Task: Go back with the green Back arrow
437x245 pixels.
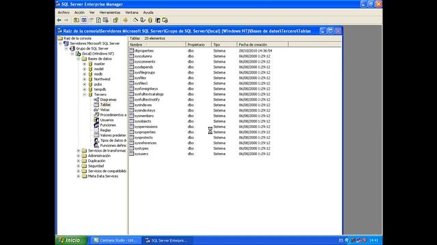Action: pyautogui.click(x=59, y=20)
